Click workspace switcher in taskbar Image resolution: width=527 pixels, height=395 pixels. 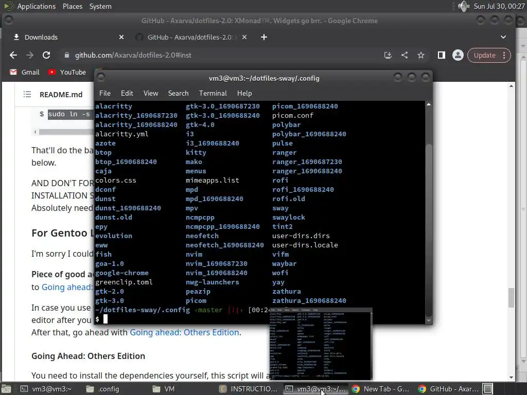click(x=488, y=389)
